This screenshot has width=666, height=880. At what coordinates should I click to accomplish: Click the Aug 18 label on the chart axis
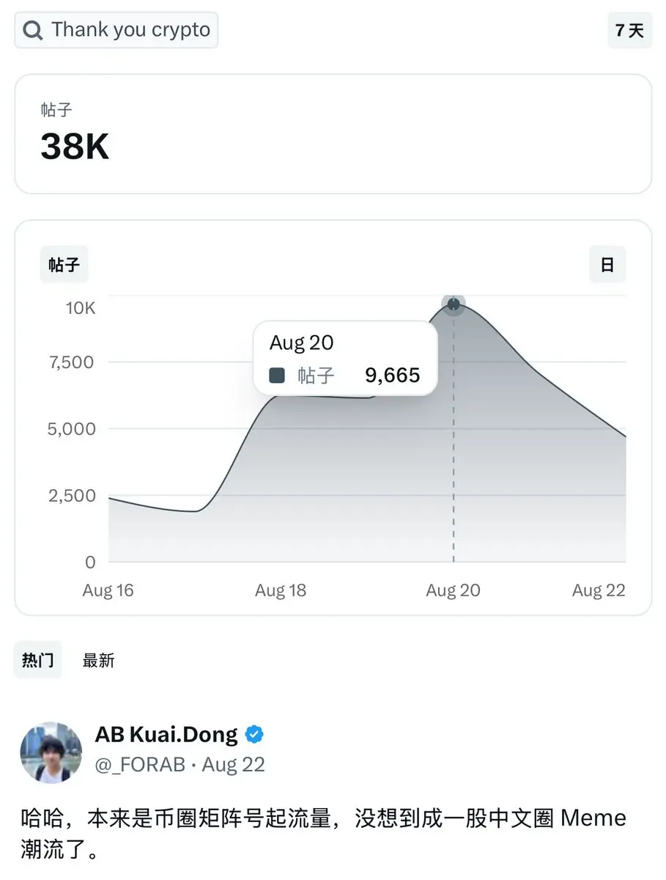281,591
